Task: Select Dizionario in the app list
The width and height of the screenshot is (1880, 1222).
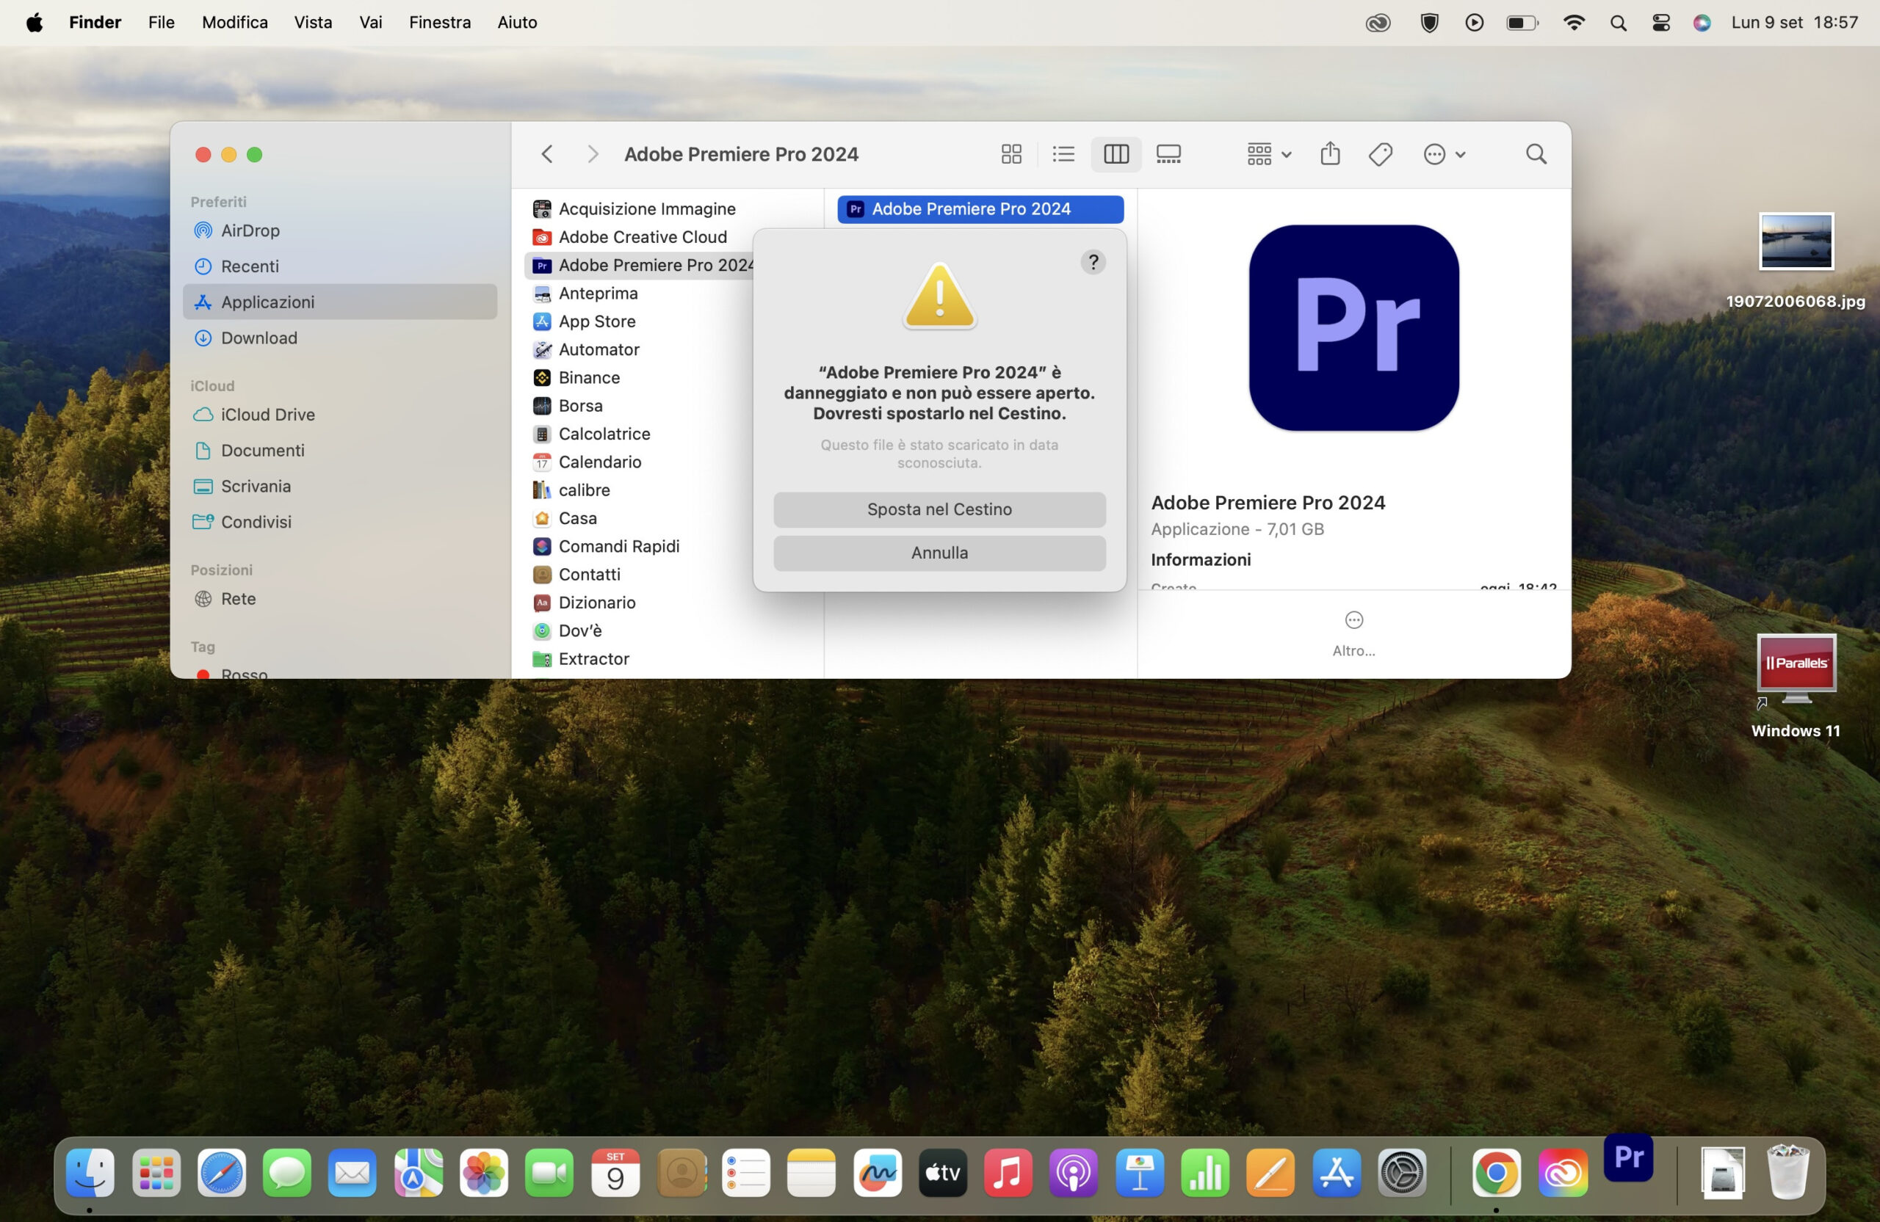Action: (668, 603)
